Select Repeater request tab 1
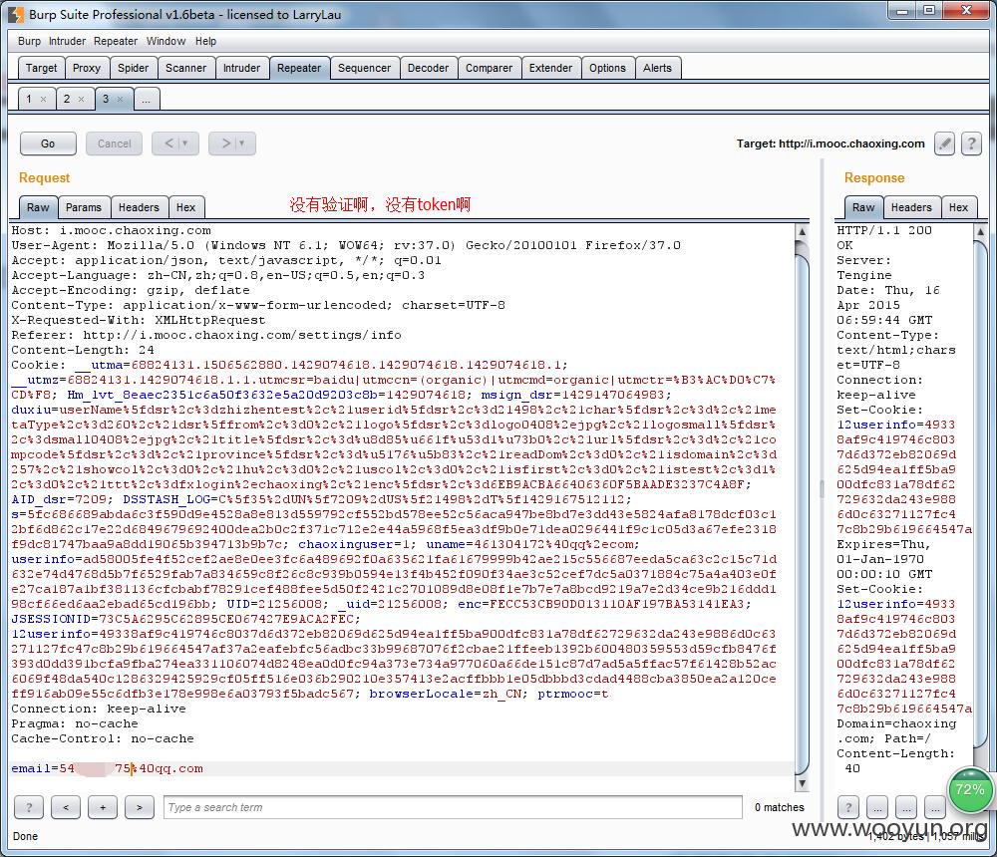The width and height of the screenshot is (997, 857). click(x=29, y=100)
